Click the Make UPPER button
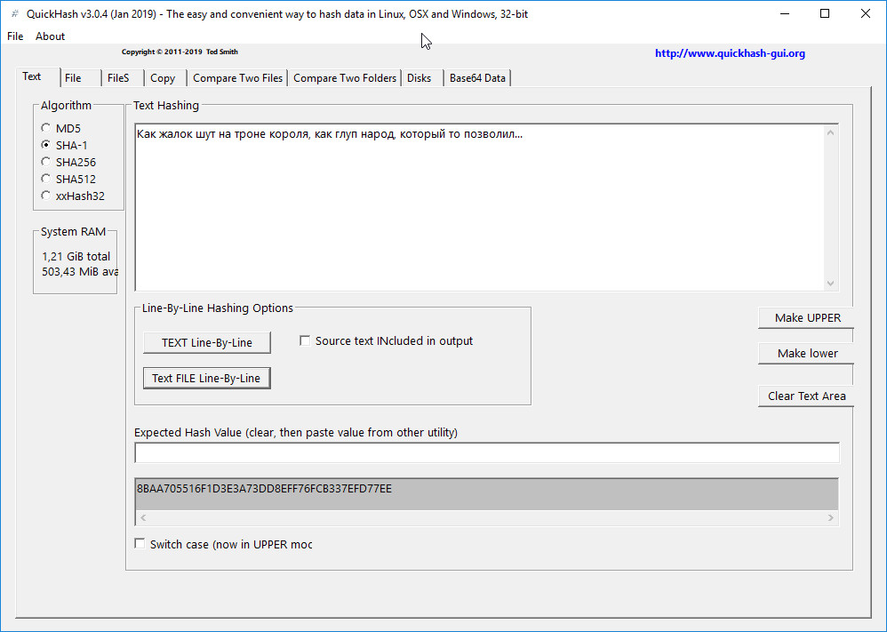 [806, 317]
